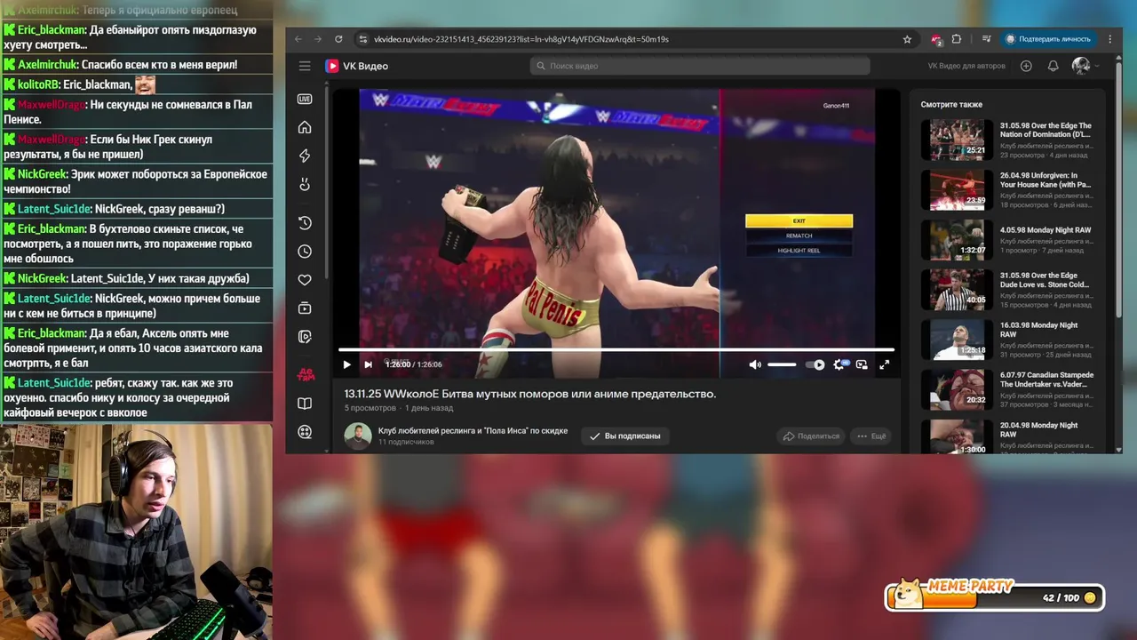Image resolution: width=1137 pixels, height=640 pixels.
Task: Click the video title 13.11.25 WWколоЕ
Action: 530,394
